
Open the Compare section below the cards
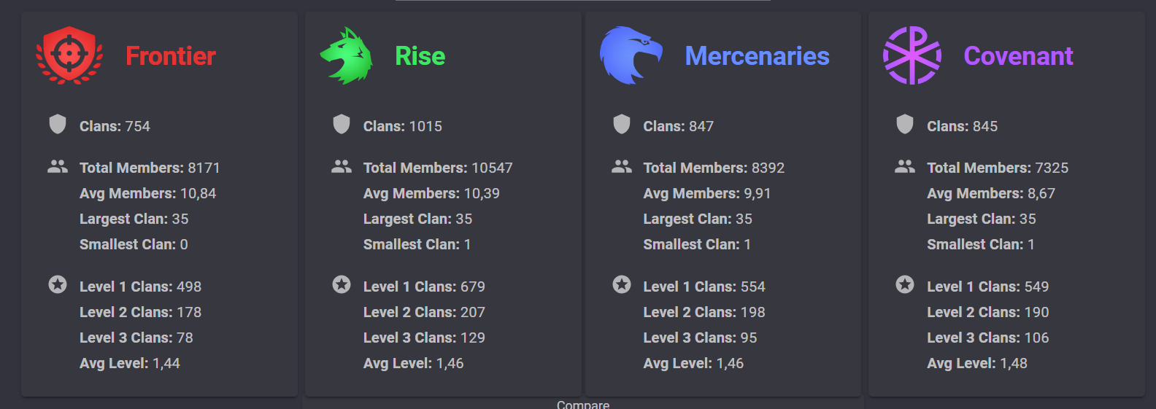coord(583,404)
